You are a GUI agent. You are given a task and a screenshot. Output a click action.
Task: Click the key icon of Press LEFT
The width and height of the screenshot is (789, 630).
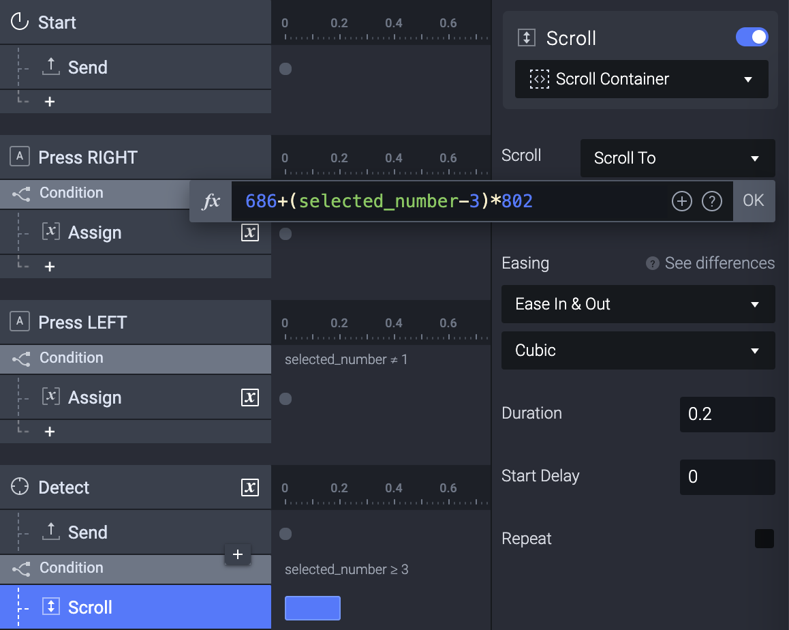[20, 321]
